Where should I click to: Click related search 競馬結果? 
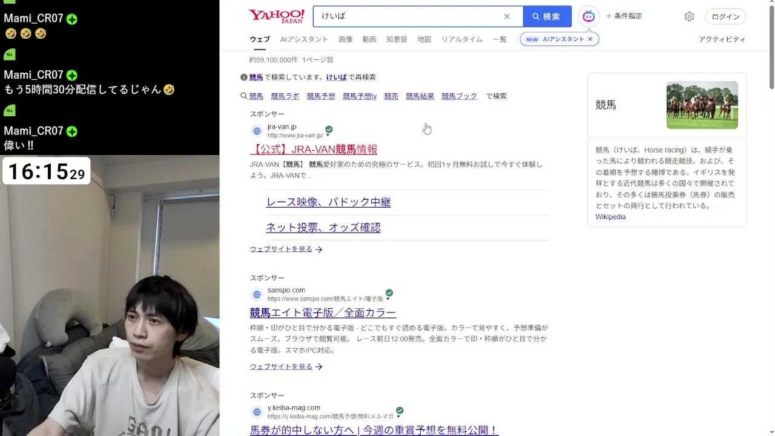tap(420, 96)
